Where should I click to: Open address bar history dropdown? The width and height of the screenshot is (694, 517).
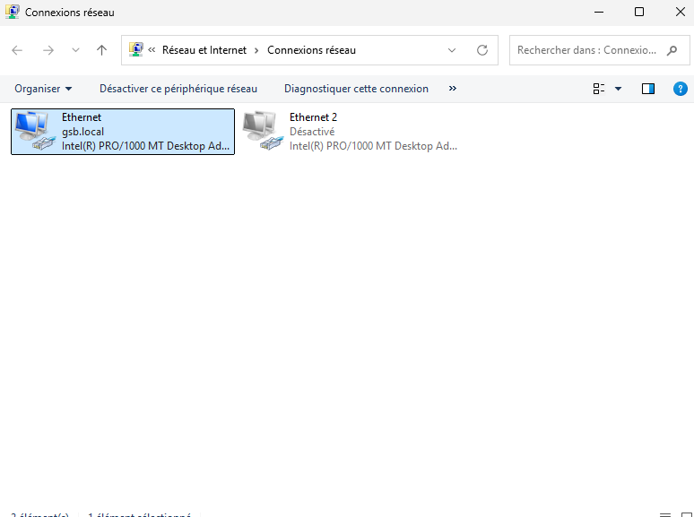tap(452, 50)
